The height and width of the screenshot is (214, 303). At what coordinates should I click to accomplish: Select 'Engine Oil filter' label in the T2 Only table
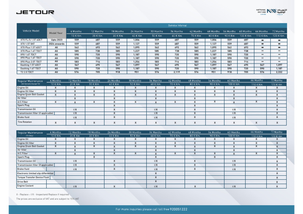(26, 143)
